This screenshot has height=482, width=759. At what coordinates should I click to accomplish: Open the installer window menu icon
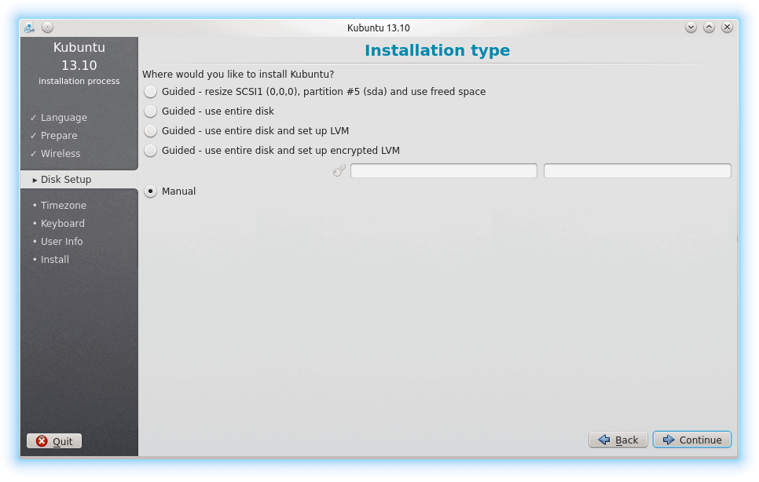[x=30, y=27]
